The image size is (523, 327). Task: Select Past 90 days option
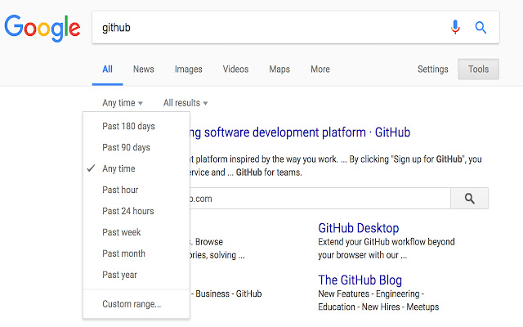(x=136, y=147)
